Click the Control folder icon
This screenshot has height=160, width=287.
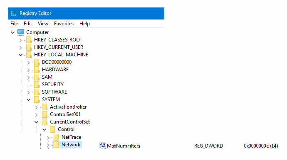(x=52, y=129)
